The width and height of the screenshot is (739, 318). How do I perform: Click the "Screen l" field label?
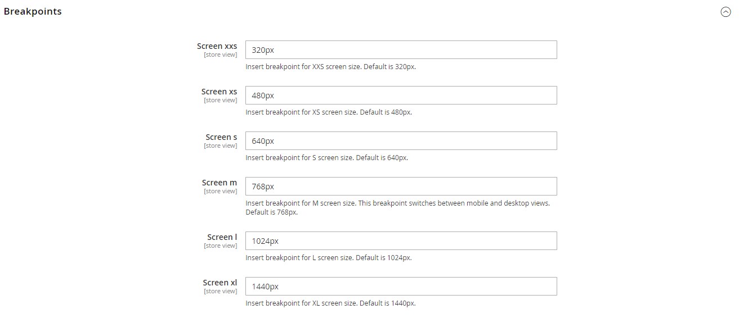[222, 237]
